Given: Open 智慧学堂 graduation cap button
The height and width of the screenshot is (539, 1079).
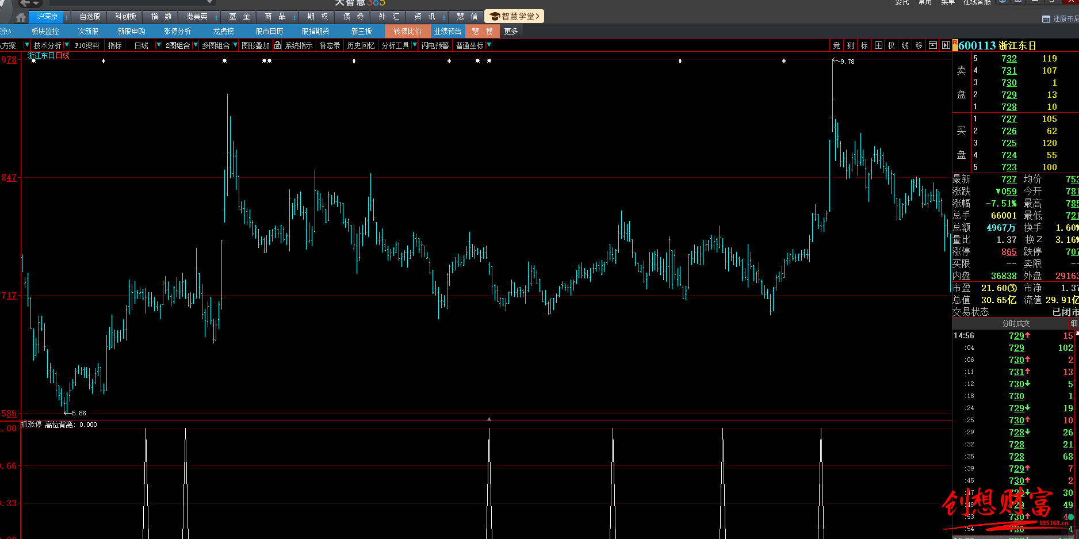Looking at the screenshot, I should point(514,16).
